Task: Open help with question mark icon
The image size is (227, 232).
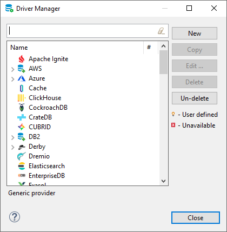Action: (15, 217)
